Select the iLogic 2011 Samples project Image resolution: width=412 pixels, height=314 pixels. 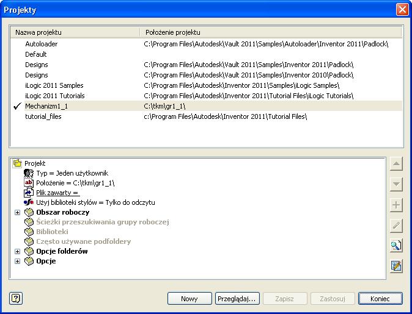pyautogui.click(x=54, y=85)
